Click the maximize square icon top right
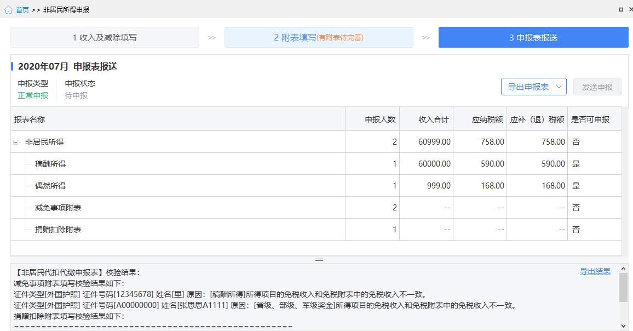633x331 pixels. click(x=622, y=9)
